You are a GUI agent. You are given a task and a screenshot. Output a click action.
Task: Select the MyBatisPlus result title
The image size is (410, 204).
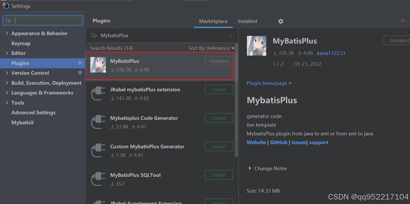[x=125, y=61]
